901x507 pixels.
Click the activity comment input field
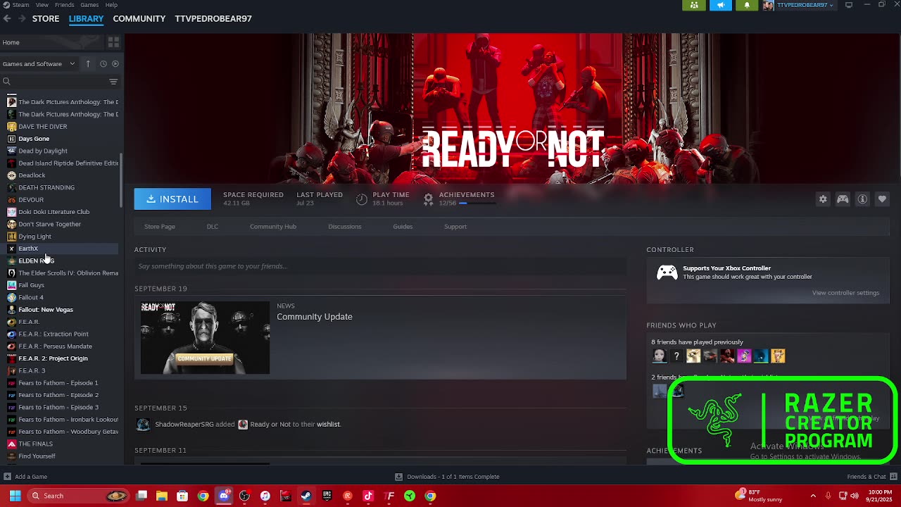[x=380, y=266]
